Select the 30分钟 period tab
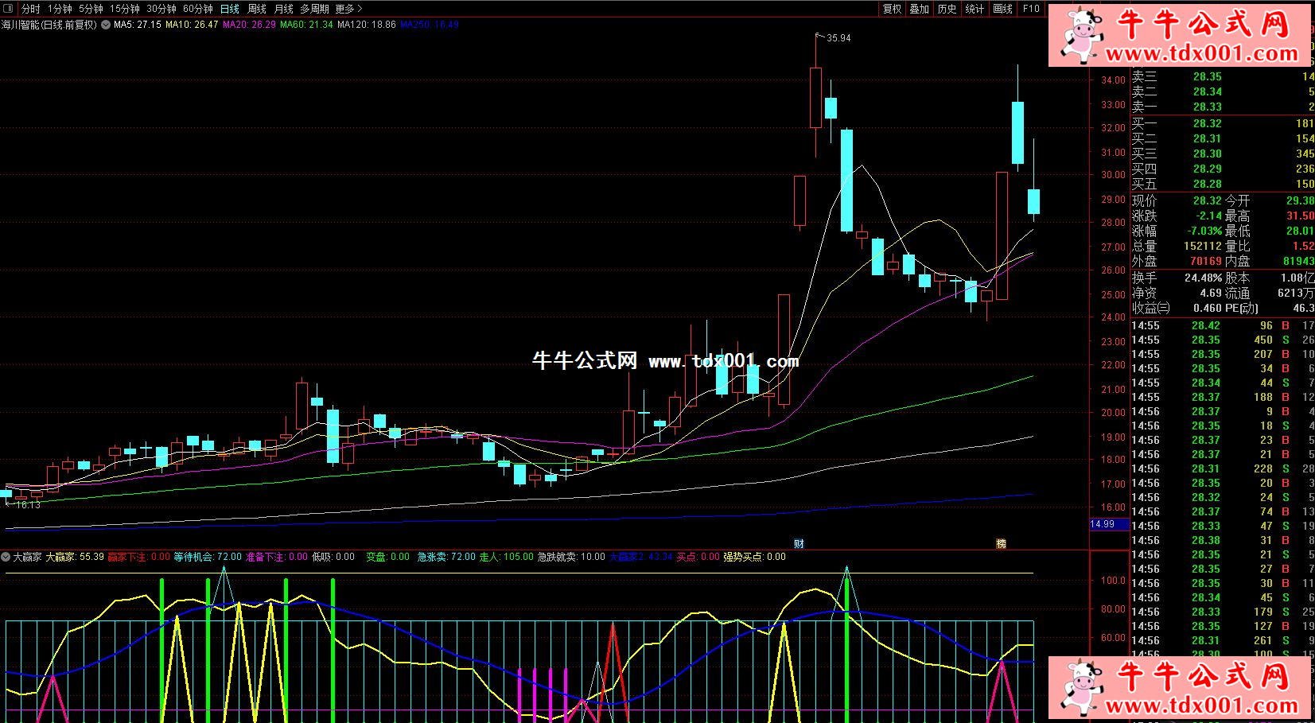 click(x=161, y=9)
